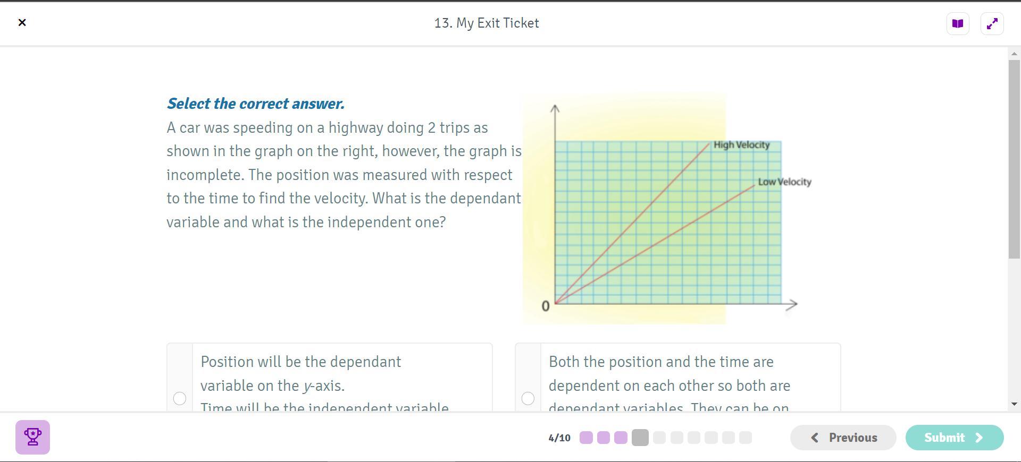Image resolution: width=1021 pixels, height=462 pixels.
Task: Click the vertical scrollbar thumb
Action: (1014, 159)
